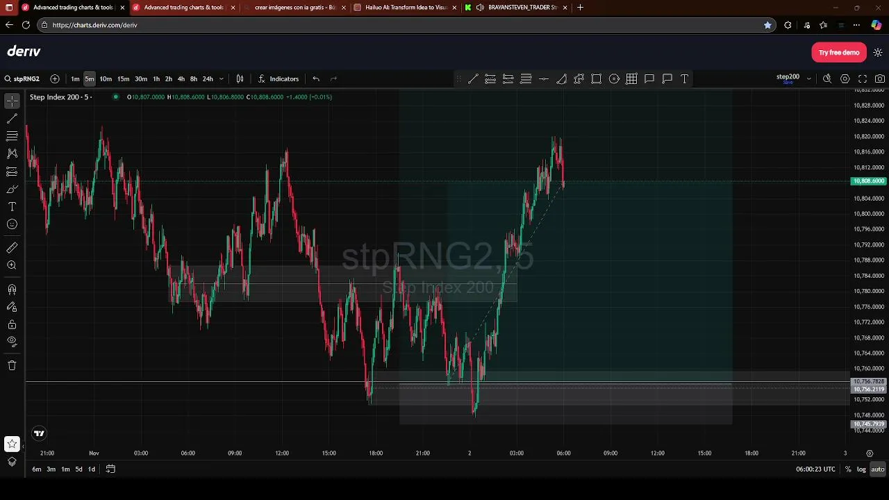Redo the last chart action
889x500 pixels.
[x=333, y=78]
